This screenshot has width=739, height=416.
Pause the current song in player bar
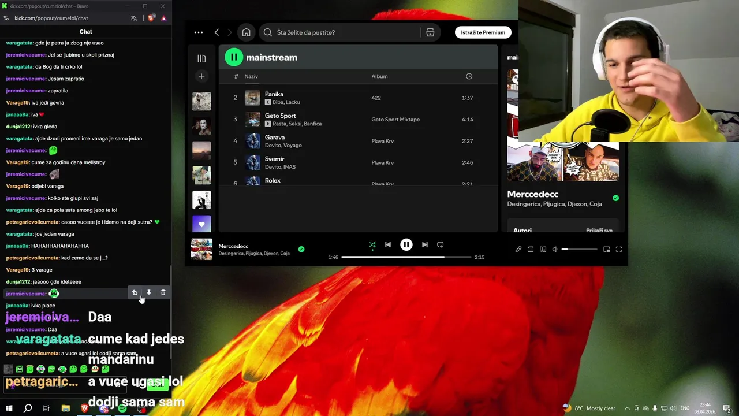click(x=406, y=244)
